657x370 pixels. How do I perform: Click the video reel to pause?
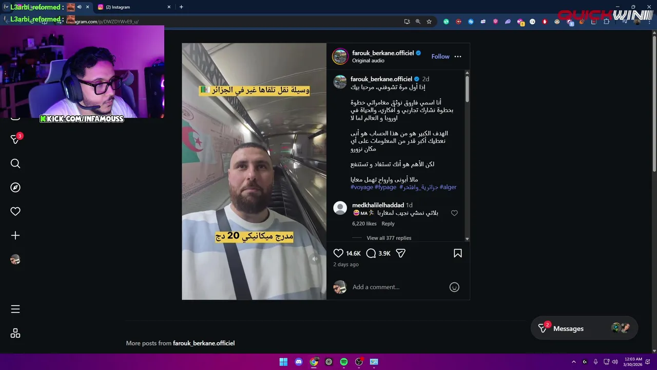pos(254,171)
